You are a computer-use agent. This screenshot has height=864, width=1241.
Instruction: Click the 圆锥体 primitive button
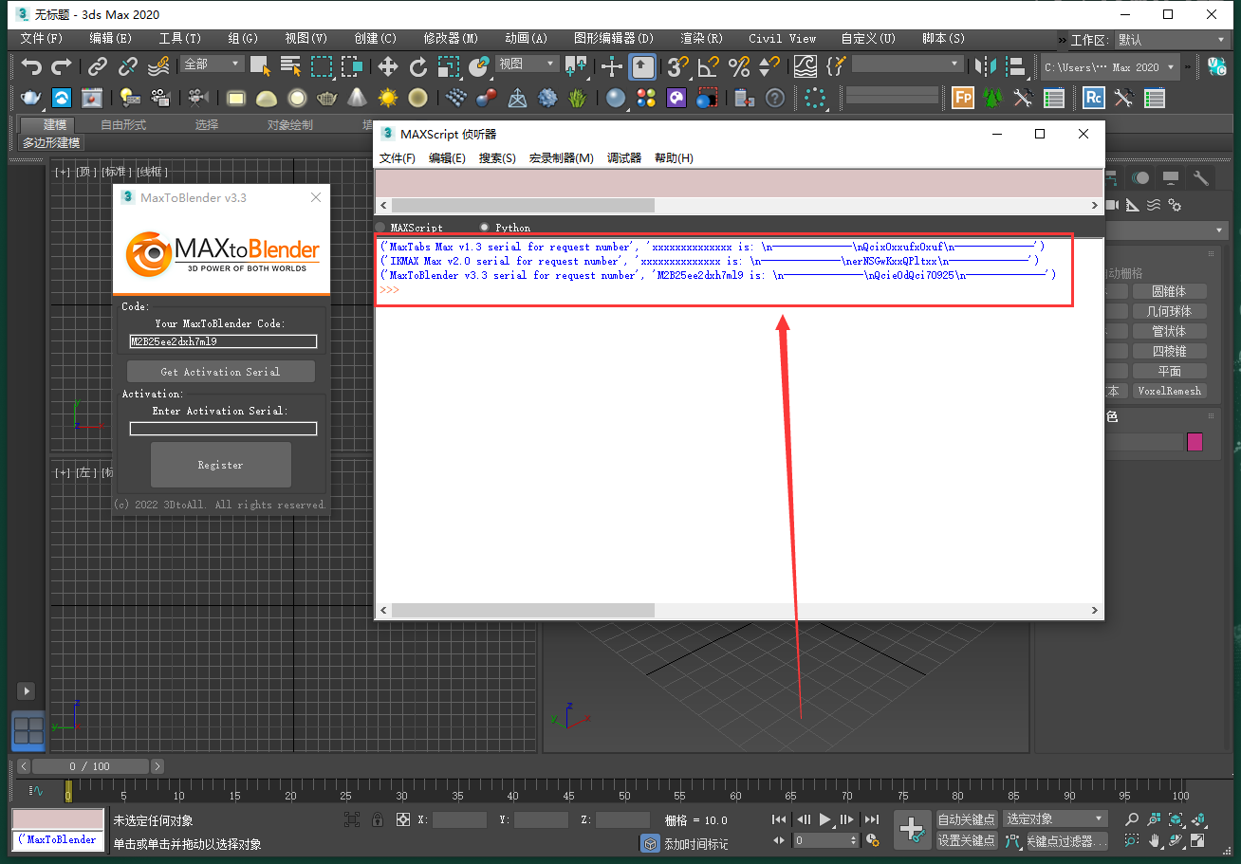click(x=1169, y=292)
